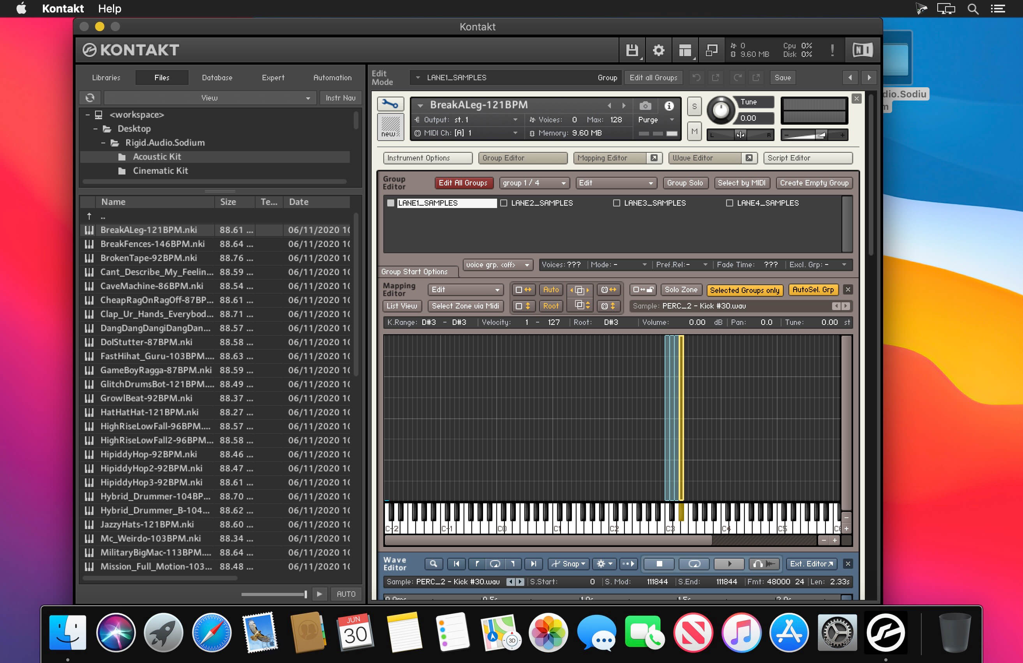
Task: Click the undo arrow in Edit Mode bar
Action: 696,78
